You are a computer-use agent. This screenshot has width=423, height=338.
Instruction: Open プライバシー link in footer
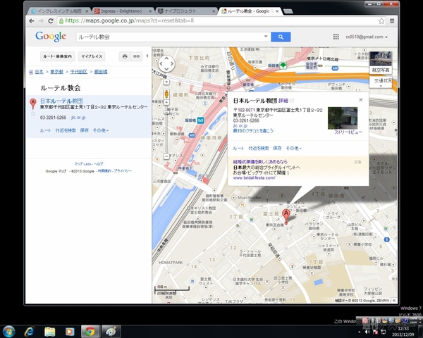[123, 171]
